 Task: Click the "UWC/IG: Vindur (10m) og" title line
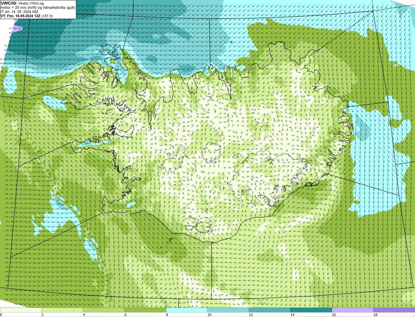click(x=22, y=3)
